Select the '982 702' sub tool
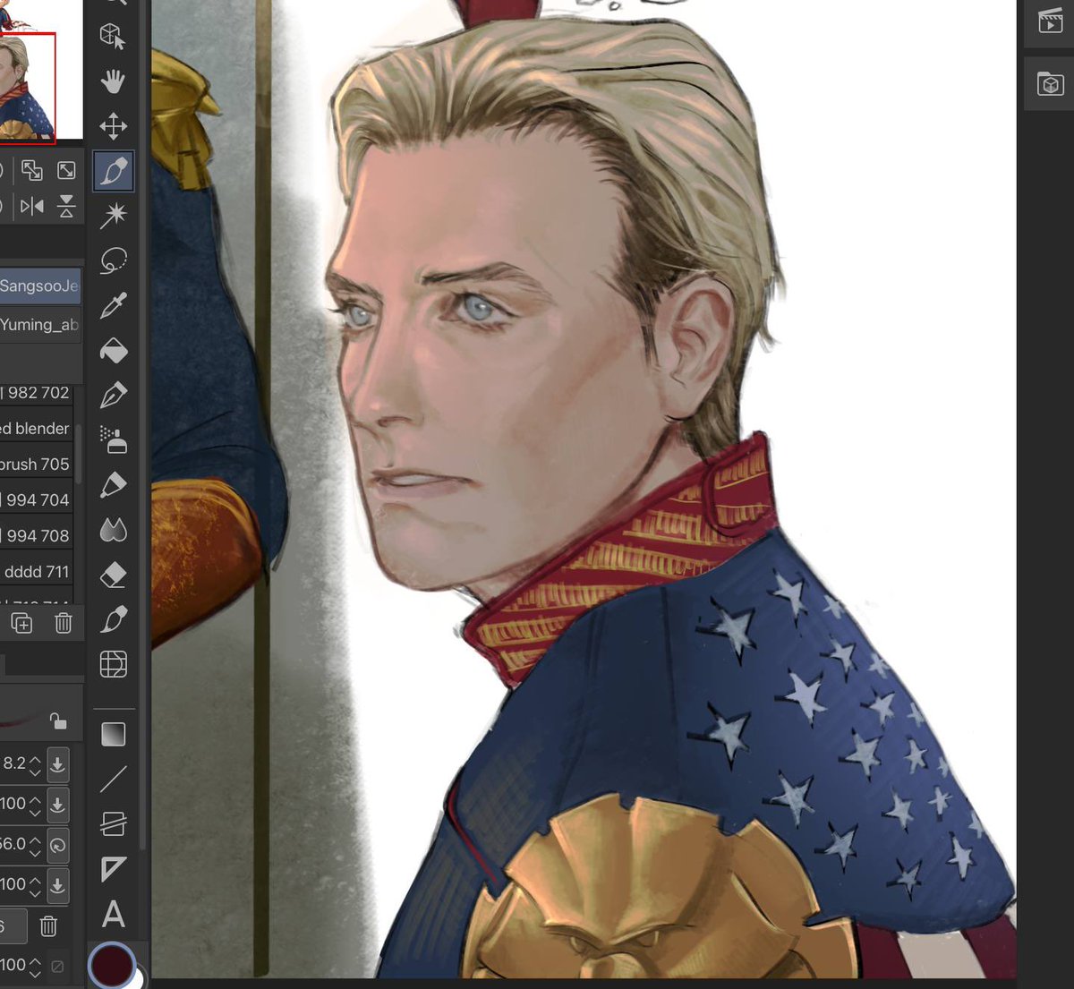 36,393
